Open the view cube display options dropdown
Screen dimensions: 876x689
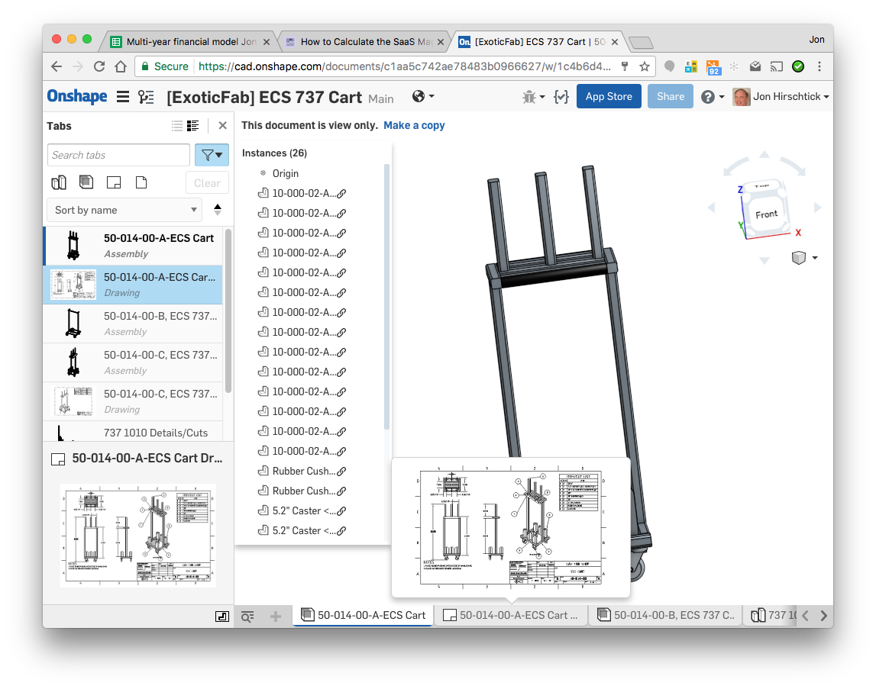804,257
